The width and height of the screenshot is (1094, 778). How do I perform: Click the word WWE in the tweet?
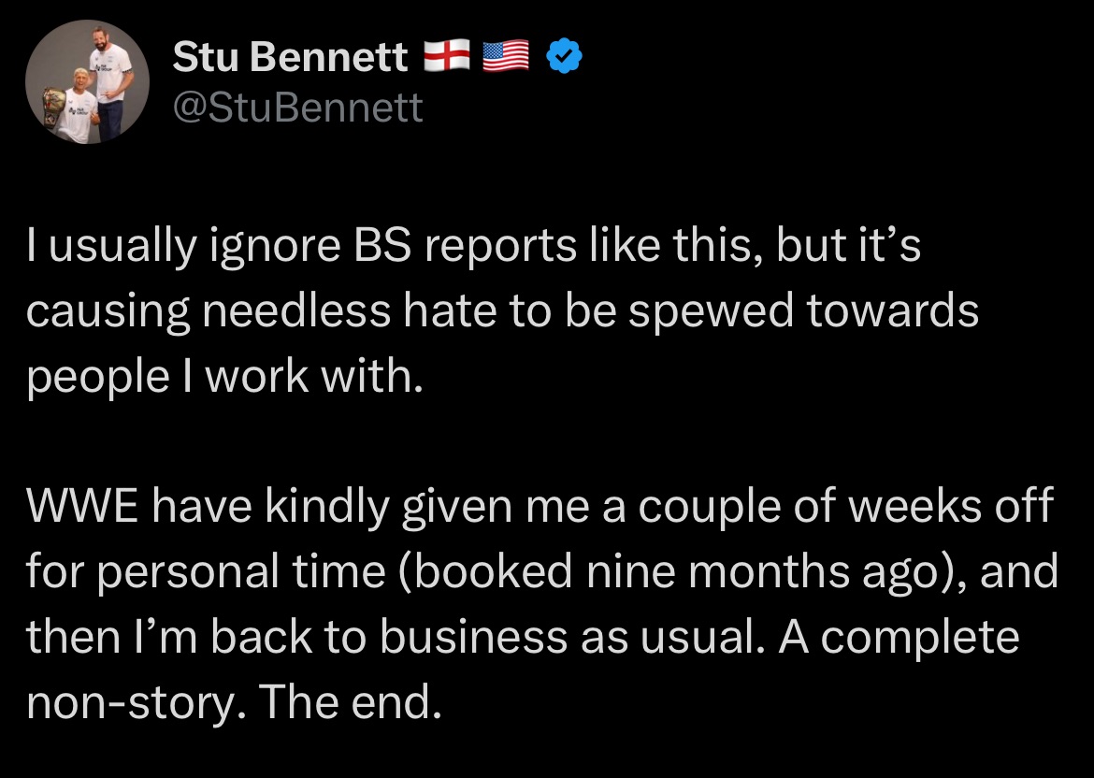tap(81, 506)
